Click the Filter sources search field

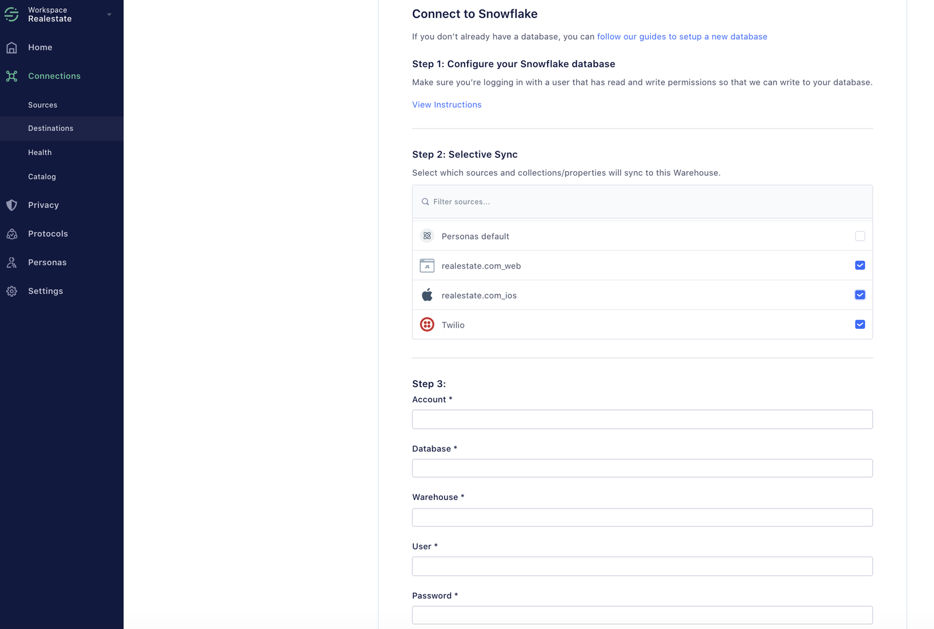[642, 201]
